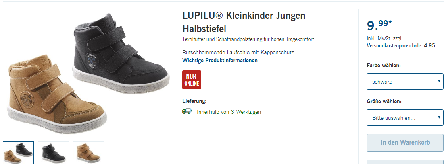The image size is (444, 164).
Task: Click the In den Warenkorb button
Action: pos(405,143)
